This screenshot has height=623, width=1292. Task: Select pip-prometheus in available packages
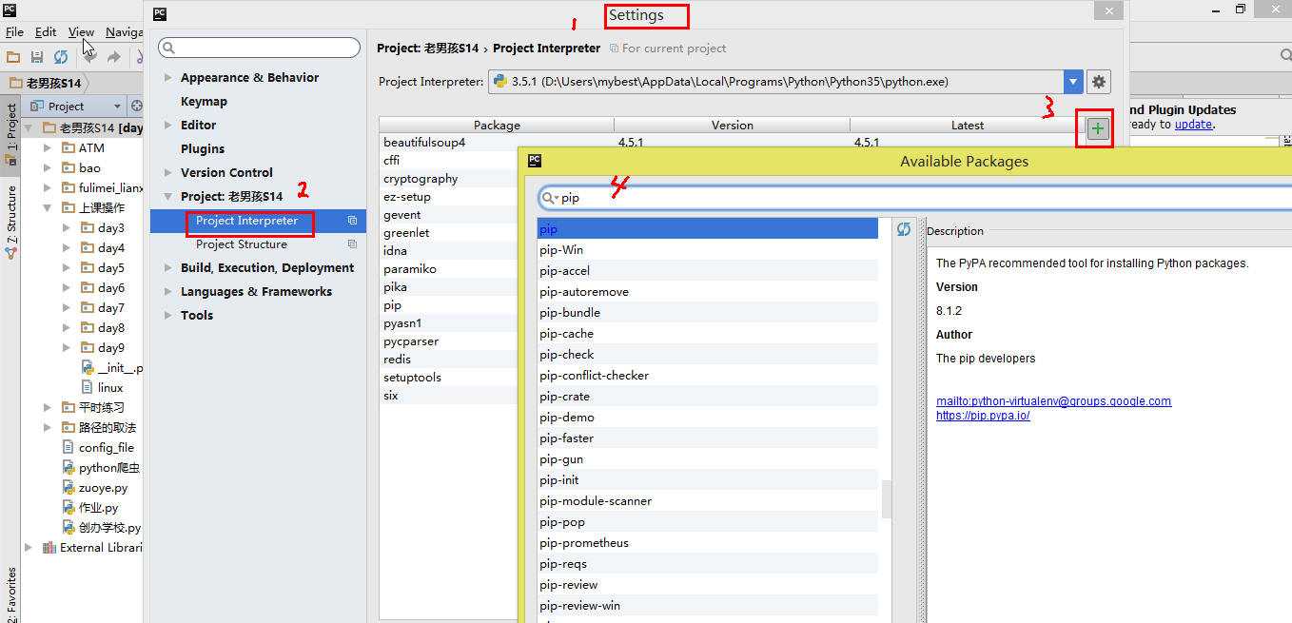pyautogui.click(x=707, y=543)
